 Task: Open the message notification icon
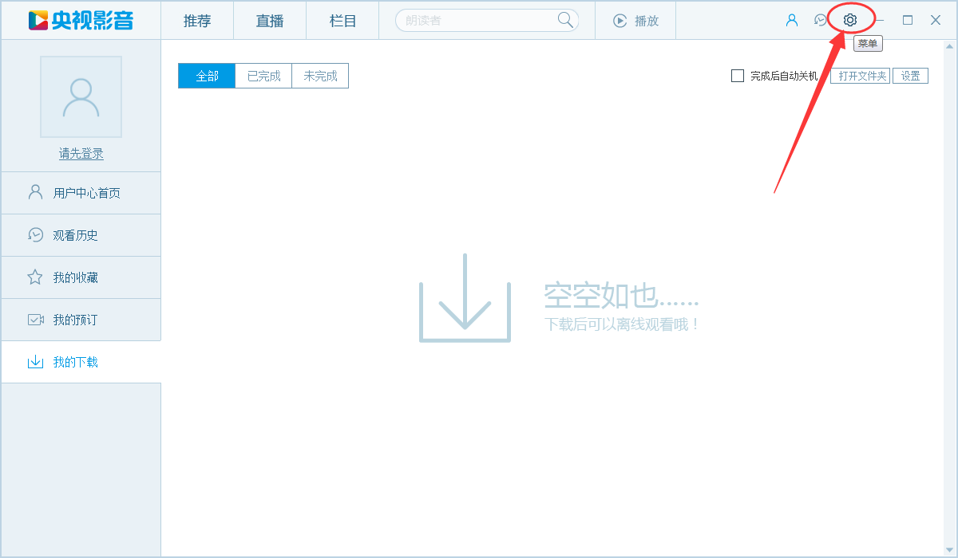(x=820, y=20)
